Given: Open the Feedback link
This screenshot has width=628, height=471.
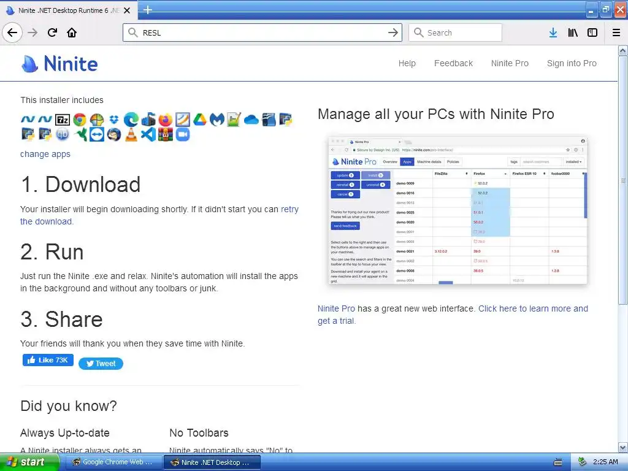Looking at the screenshot, I should (453, 63).
